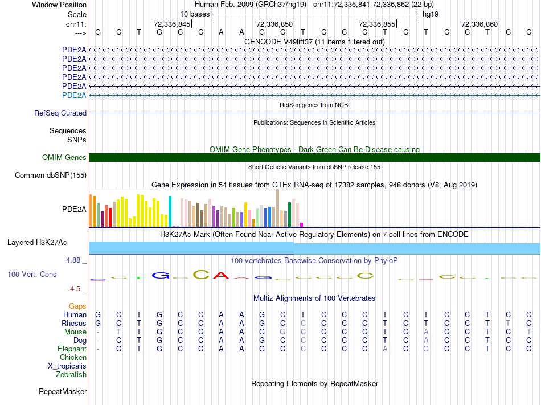The width and height of the screenshot is (541, 405).
Task: Click the cyan bar in GTEx expression chart
Action: (170, 211)
